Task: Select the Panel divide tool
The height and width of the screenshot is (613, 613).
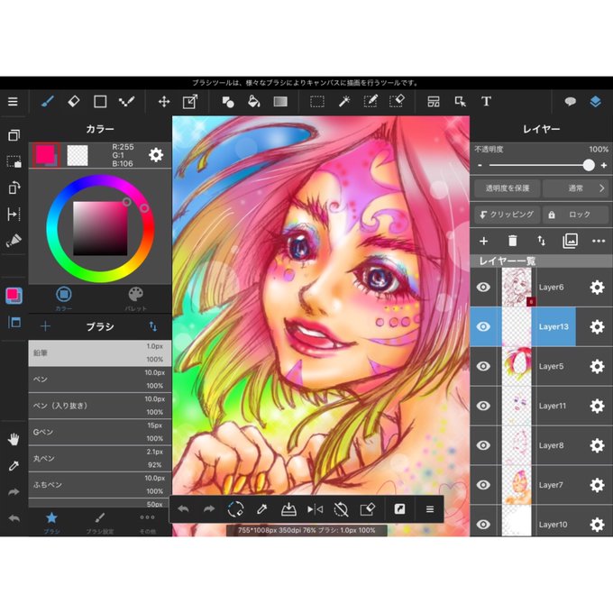Action: [434, 102]
